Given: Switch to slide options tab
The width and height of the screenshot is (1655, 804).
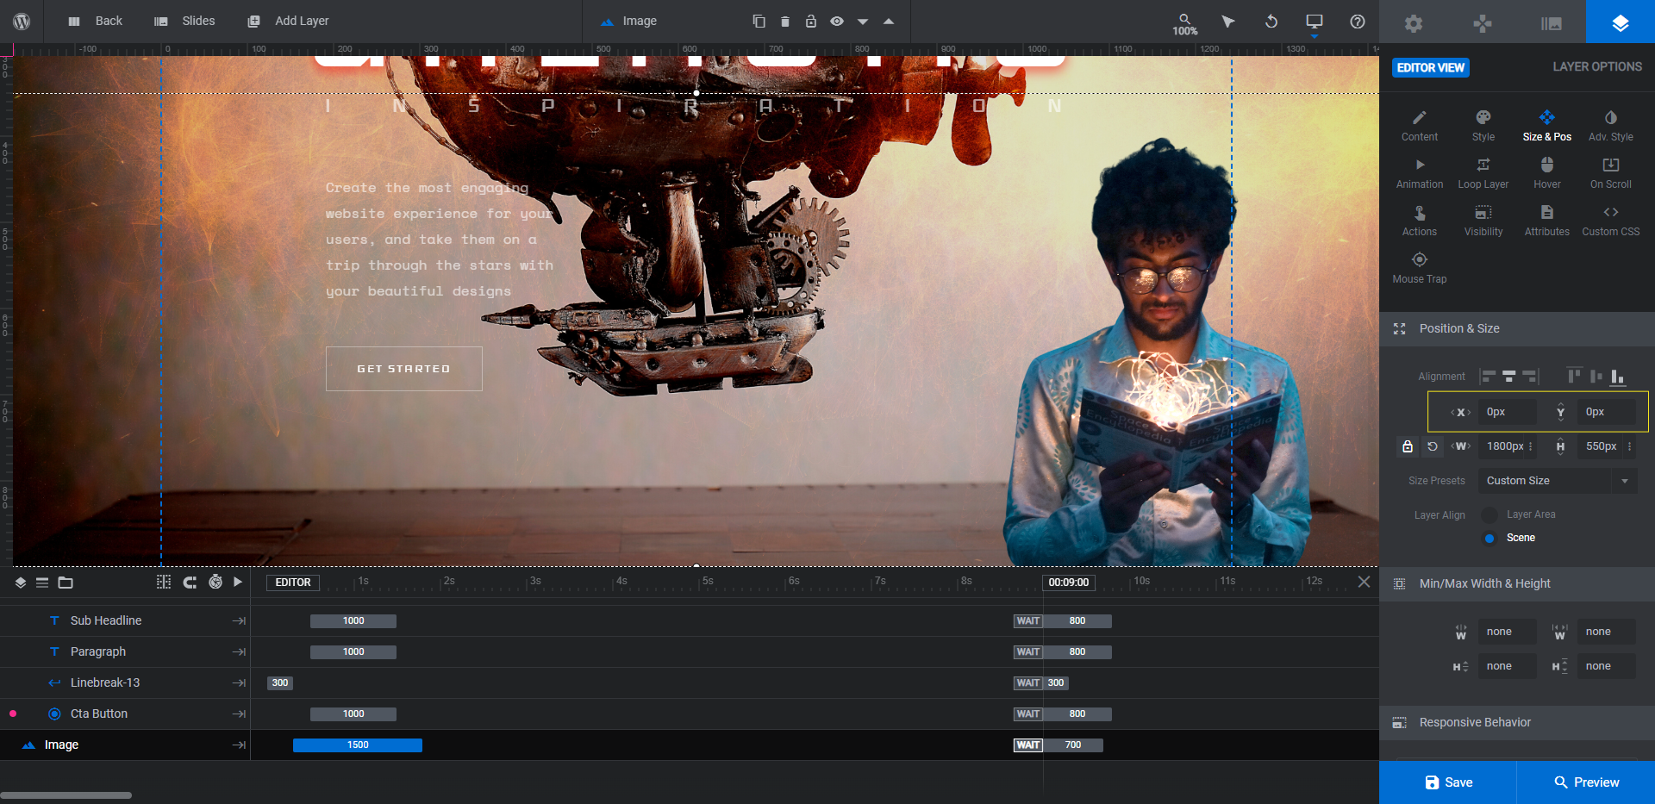Looking at the screenshot, I should click(1552, 22).
